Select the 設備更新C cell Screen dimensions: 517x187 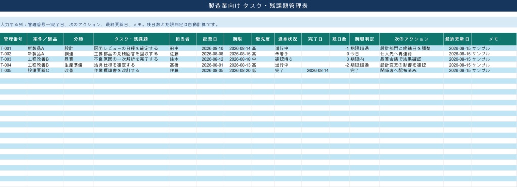(x=45, y=70)
